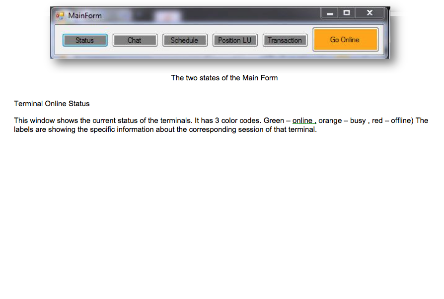Click the 'Terminal Online Status' heading
This screenshot has height=299, width=444.
(x=52, y=104)
